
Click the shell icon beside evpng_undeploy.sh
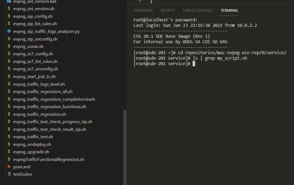pyautogui.click(x=9, y=144)
